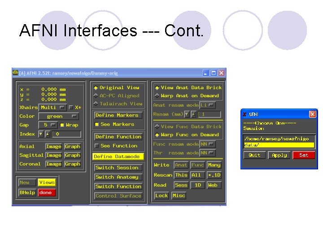
Task: Click Axial Image button
Action: (x=54, y=147)
